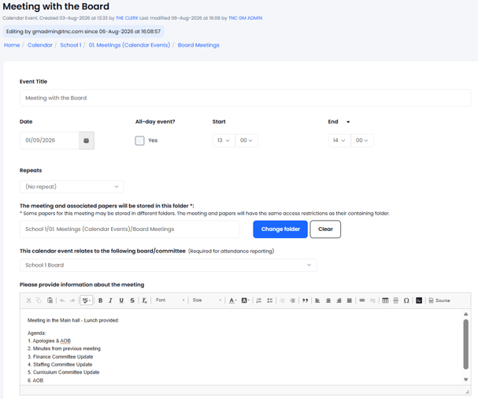This screenshot has width=478, height=399.
Task: Open 01. Meetings (Calendar Events) breadcrumb
Action: coord(129,45)
